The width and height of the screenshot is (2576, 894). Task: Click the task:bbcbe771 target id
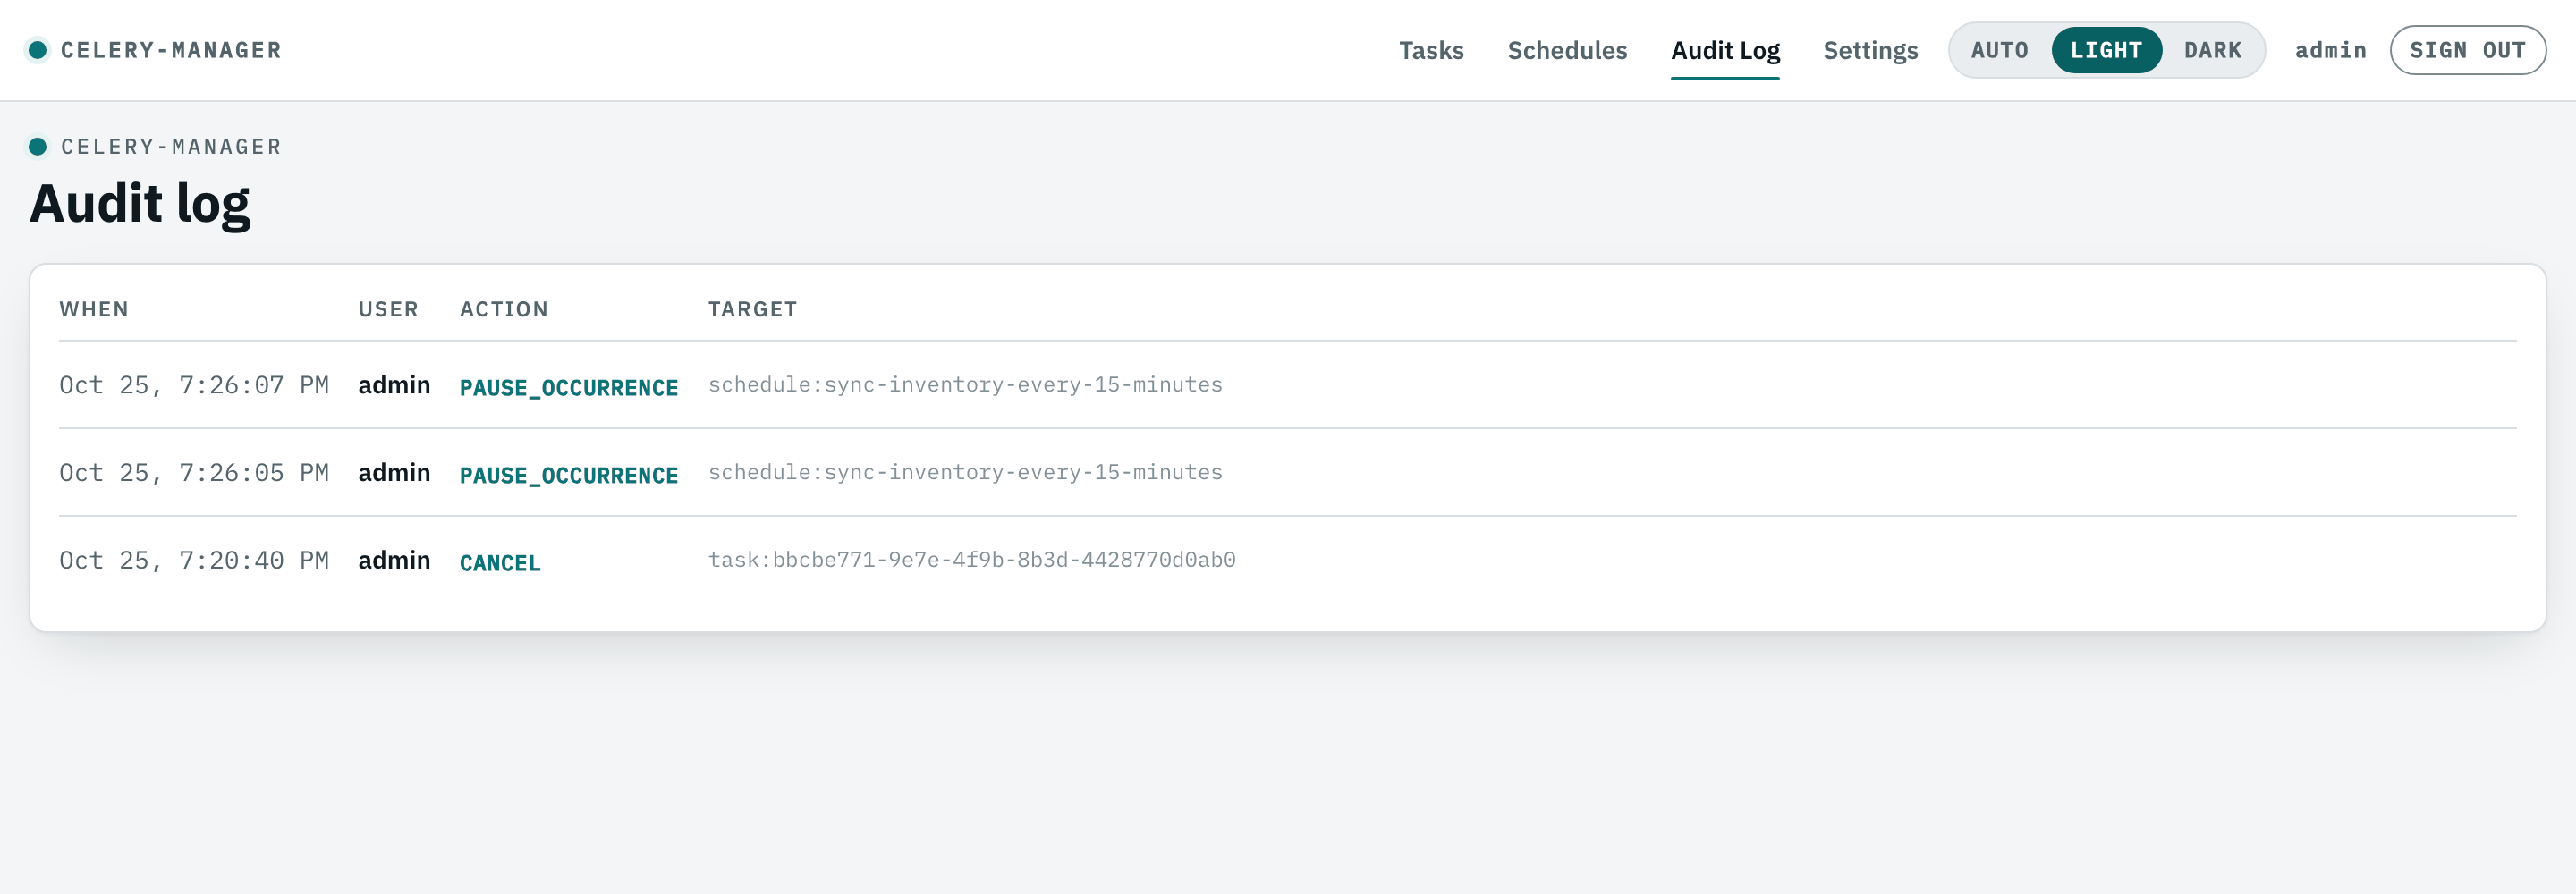tap(972, 559)
